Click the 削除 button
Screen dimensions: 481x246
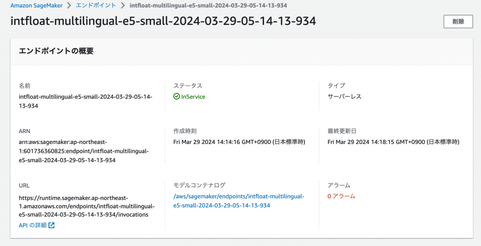point(458,22)
